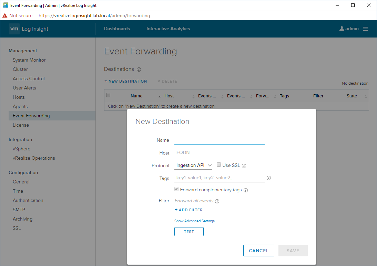Open Archiving configuration
This screenshot has height=266, width=377.
(x=22, y=219)
